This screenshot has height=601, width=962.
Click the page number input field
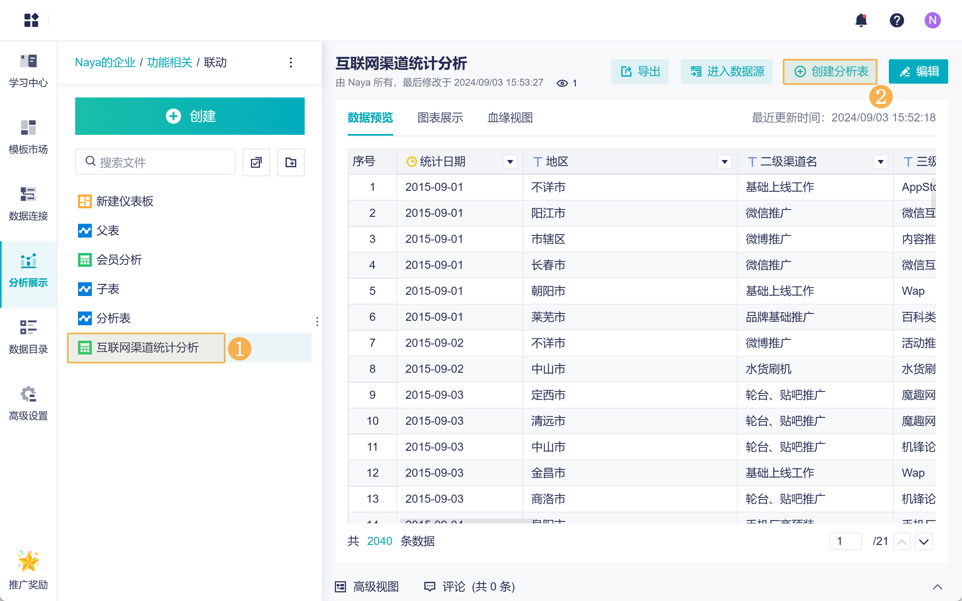845,541
